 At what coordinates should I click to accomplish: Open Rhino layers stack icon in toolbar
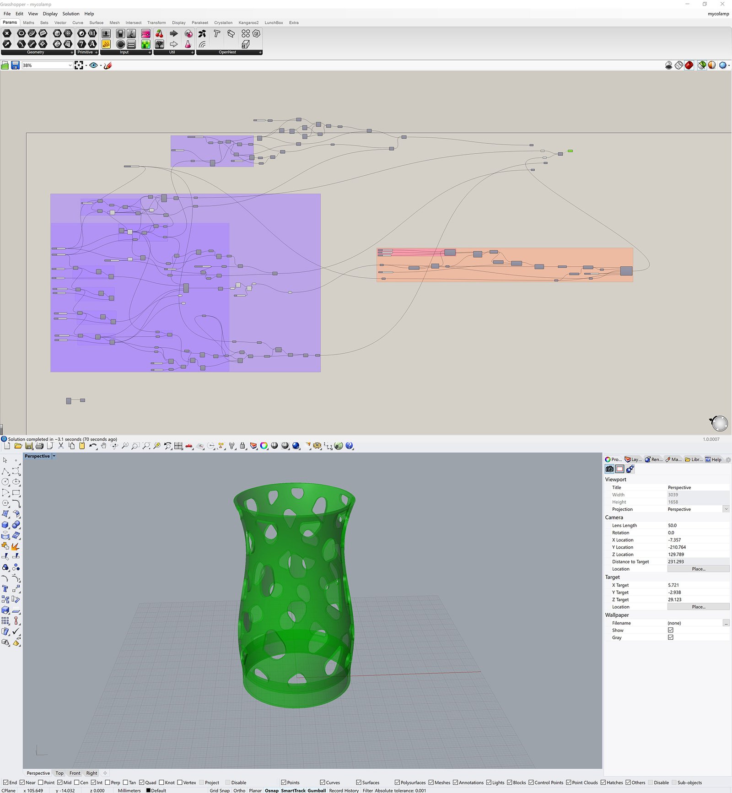[253, 446]
